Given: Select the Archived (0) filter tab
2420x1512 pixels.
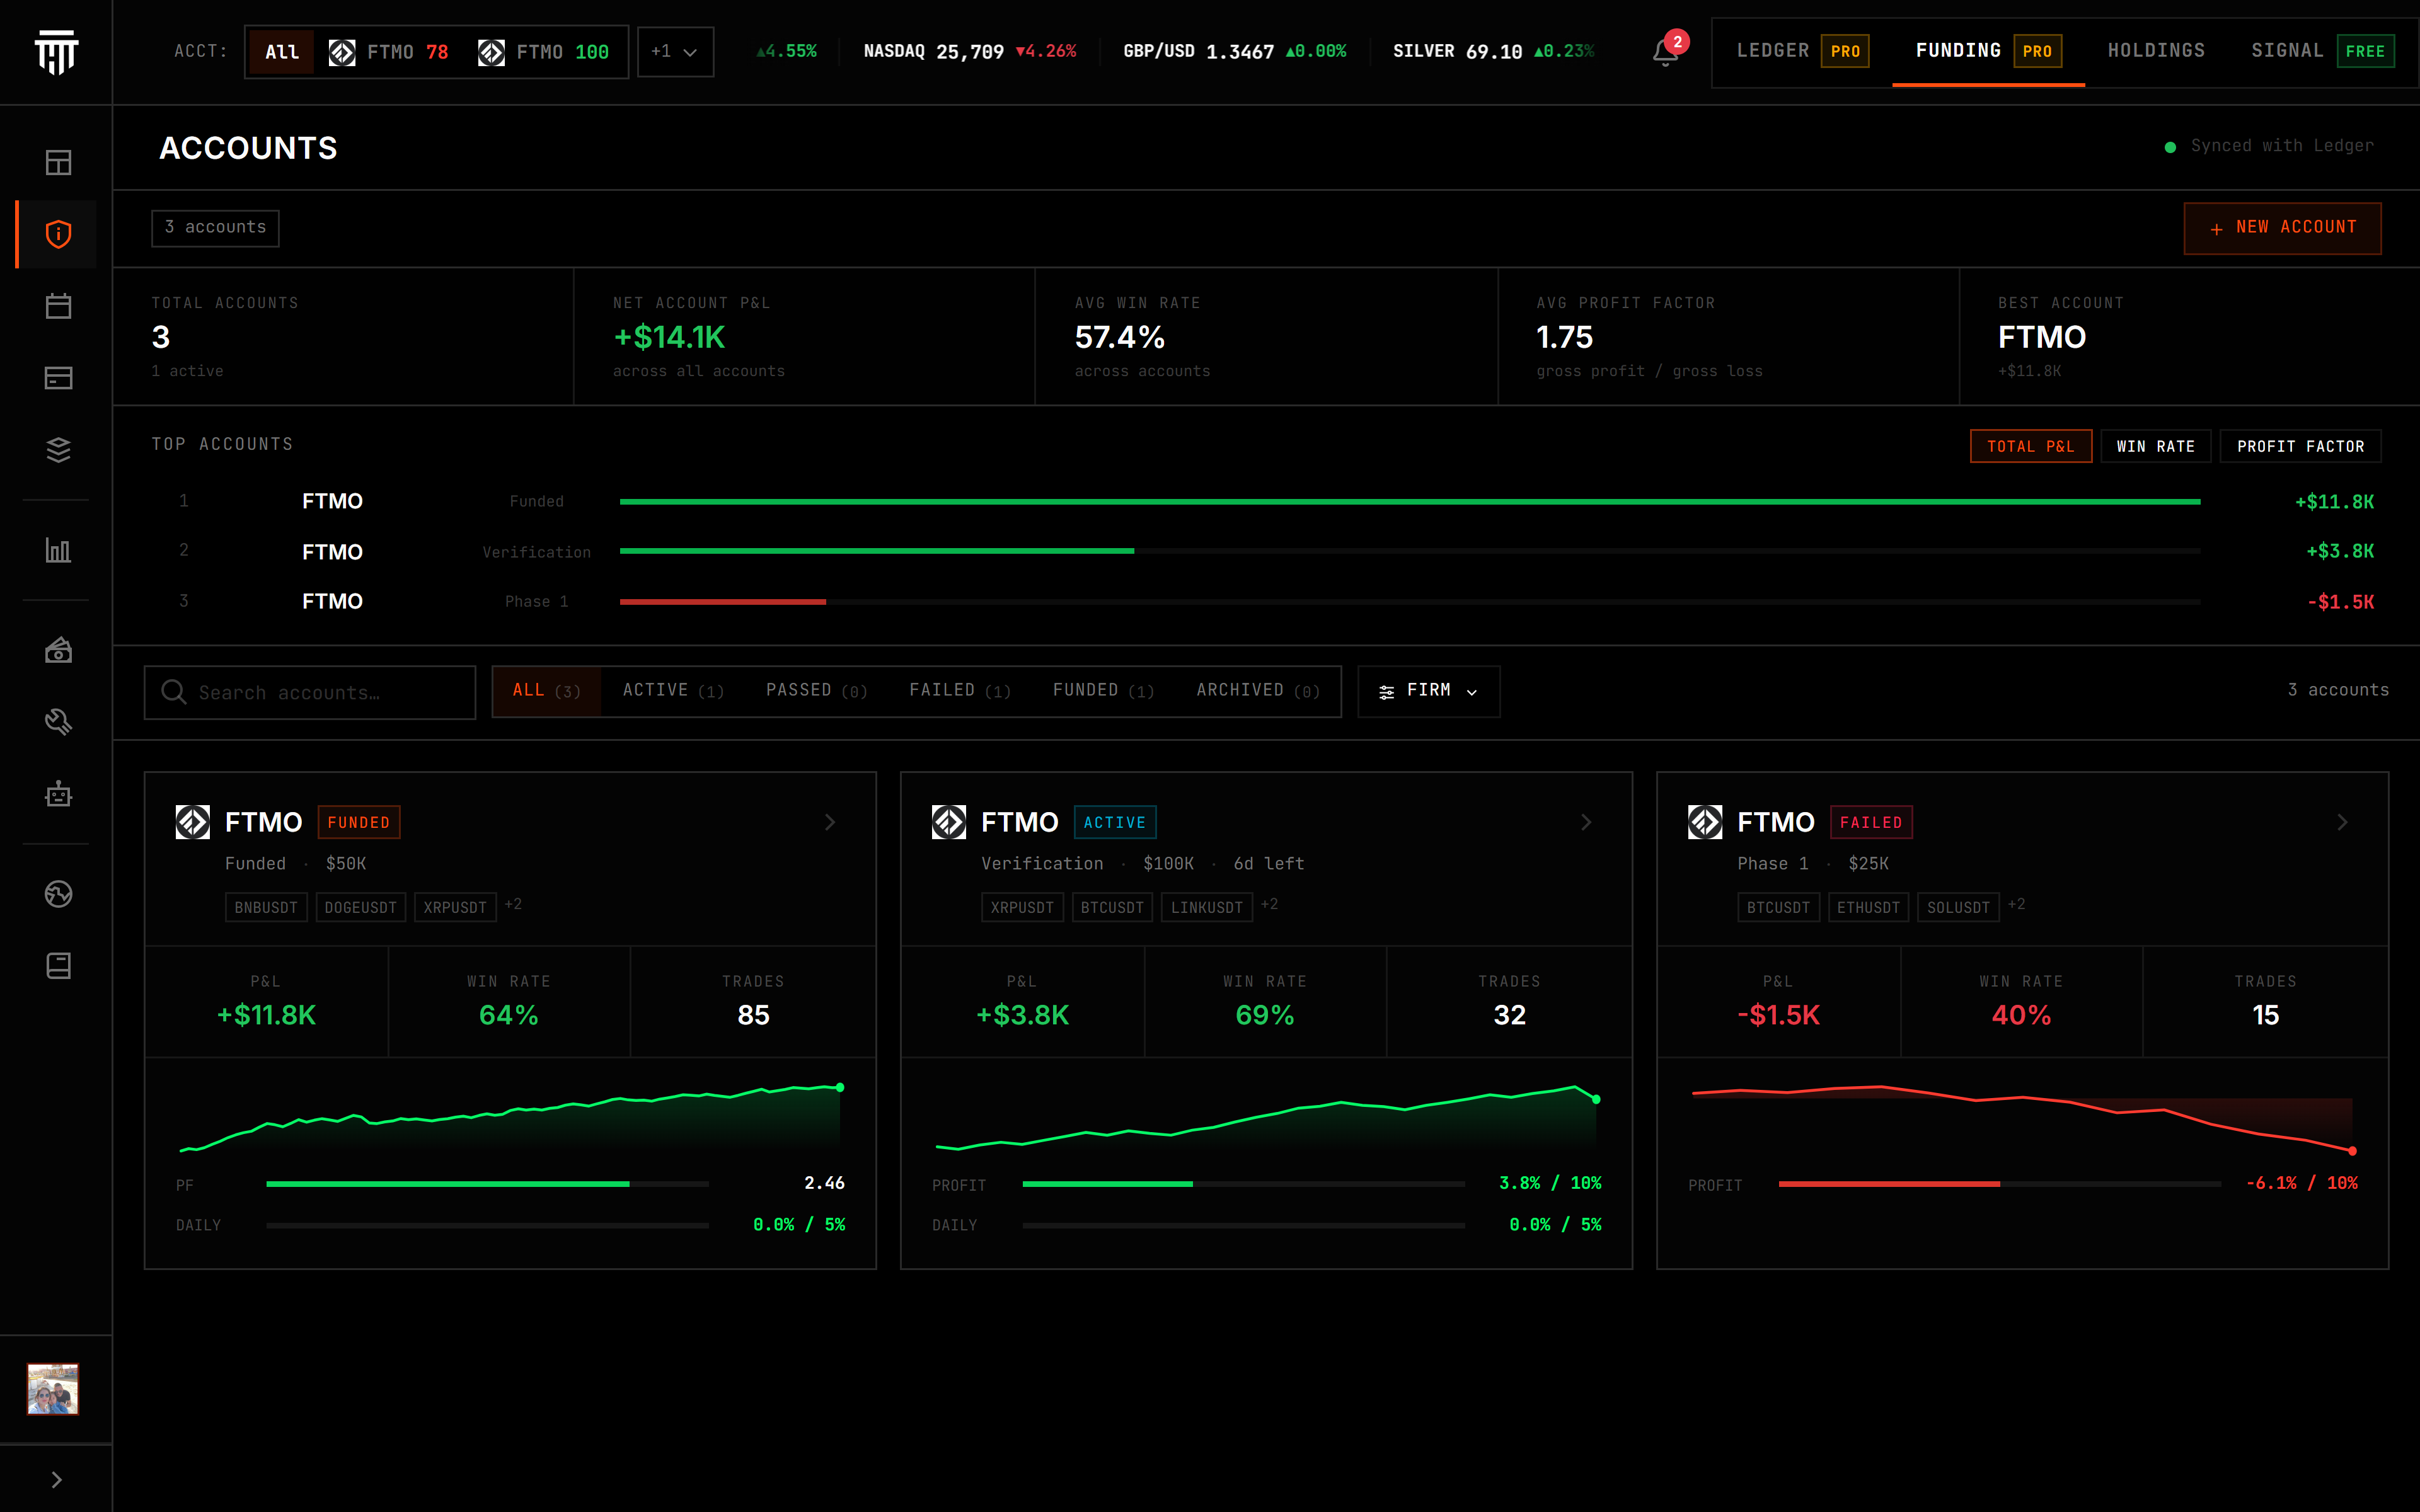Looking at the screenshot, I should [1258, 691].
